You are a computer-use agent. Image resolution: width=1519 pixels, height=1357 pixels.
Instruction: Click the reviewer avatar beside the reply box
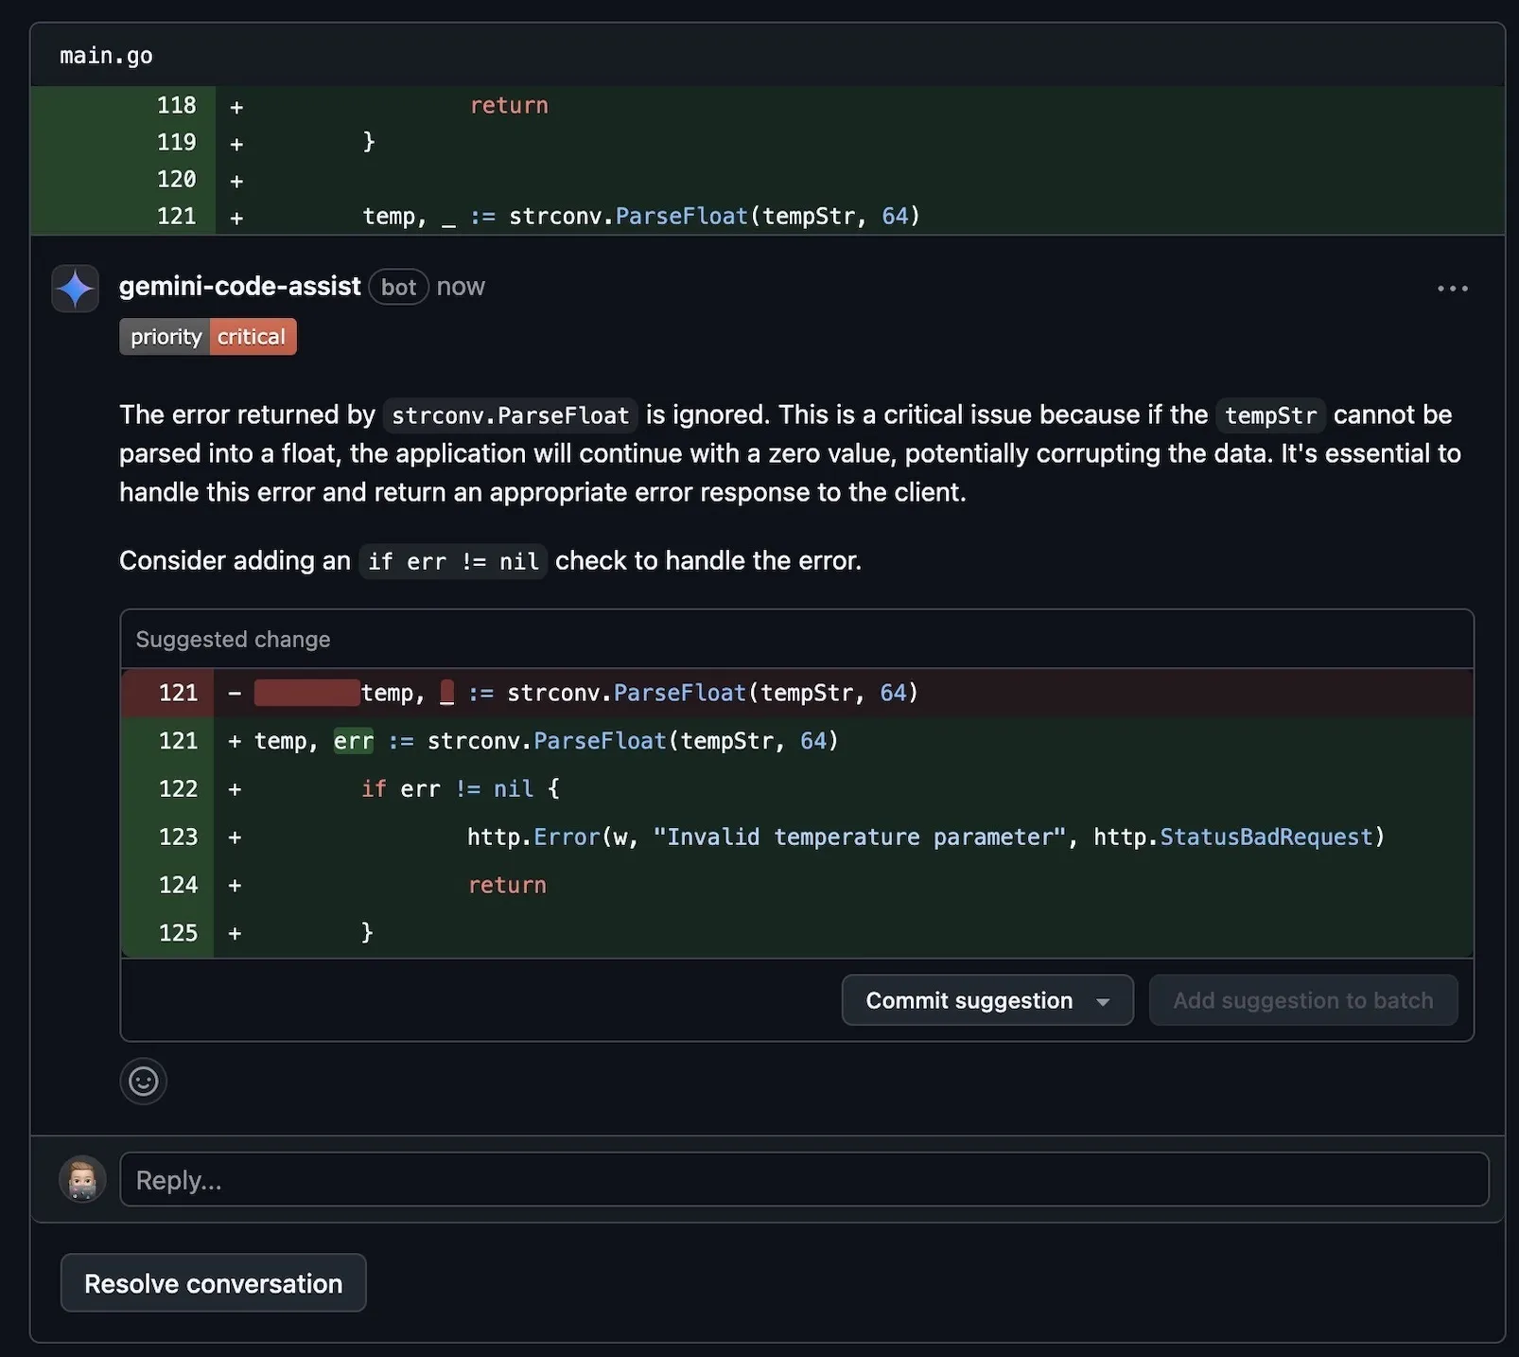click(x=82, y=1179)
